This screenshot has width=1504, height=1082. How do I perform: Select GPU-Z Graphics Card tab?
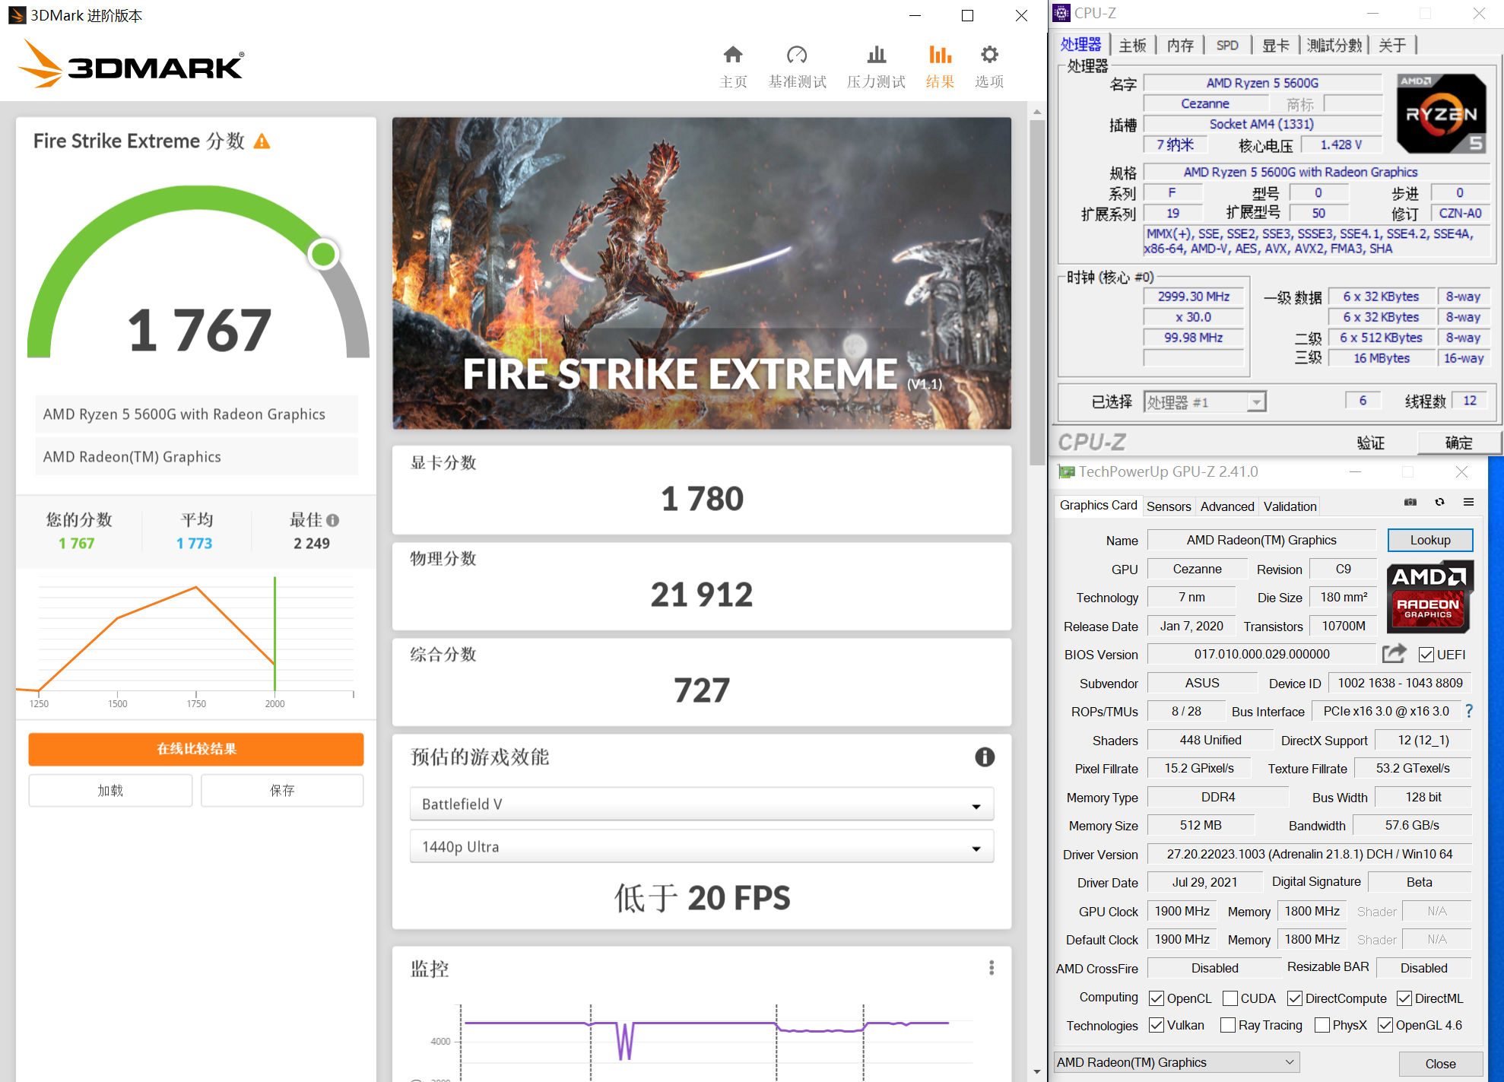(1098, 506)
